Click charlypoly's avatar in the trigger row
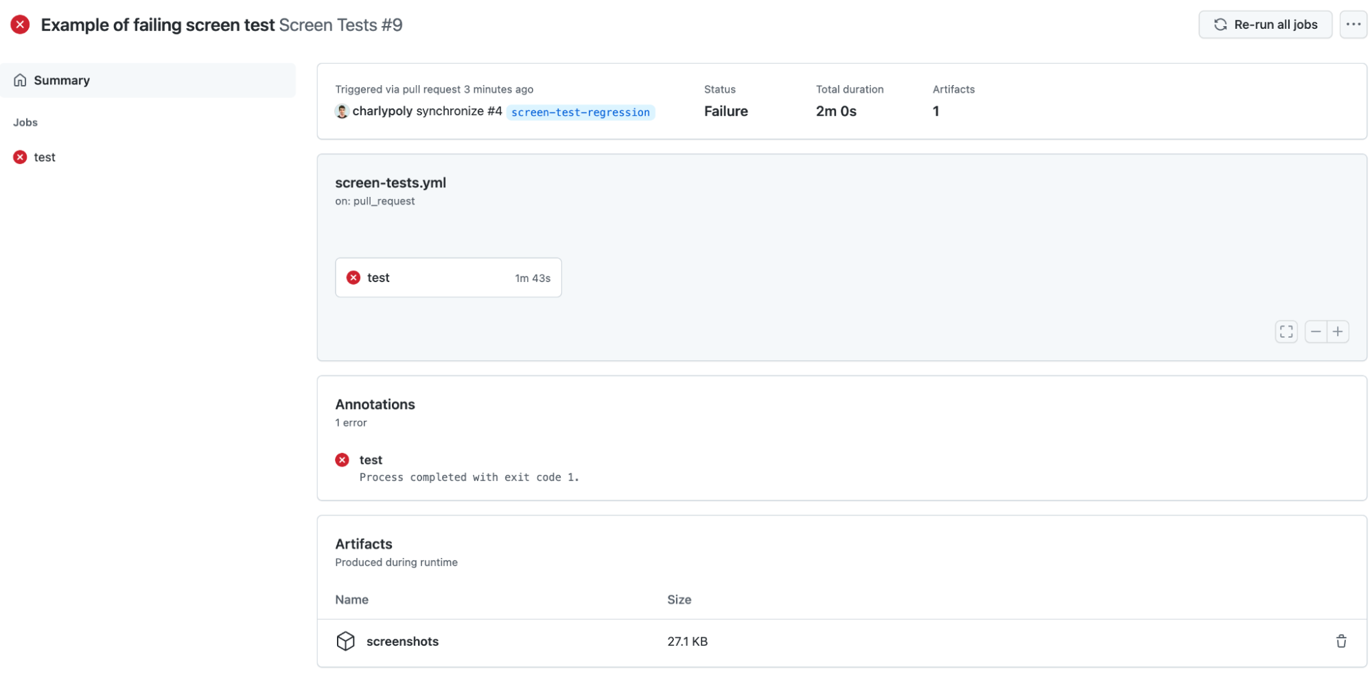 pyautogui.click(x=341, y=111)
